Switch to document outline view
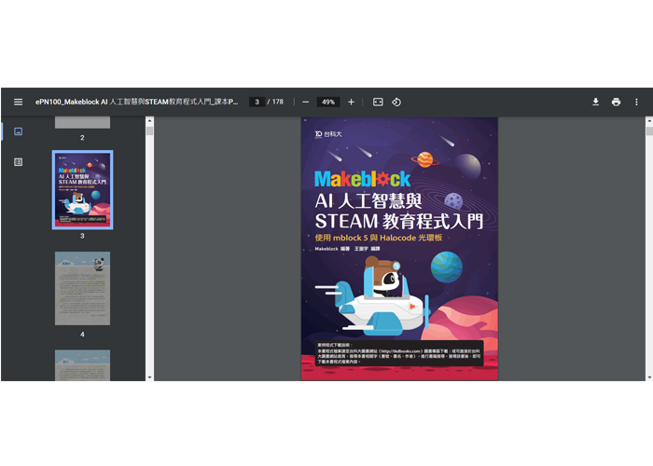Image resolution: width=653 pixels, height=466 pixels. [18, 162]
